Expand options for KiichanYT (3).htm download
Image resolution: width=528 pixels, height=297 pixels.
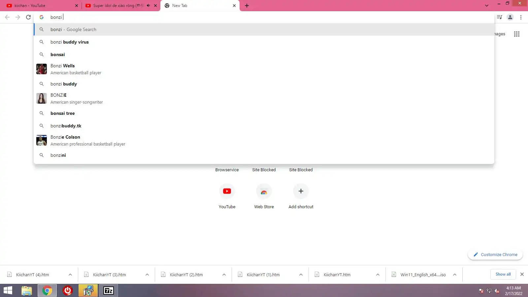click(147, 275)
